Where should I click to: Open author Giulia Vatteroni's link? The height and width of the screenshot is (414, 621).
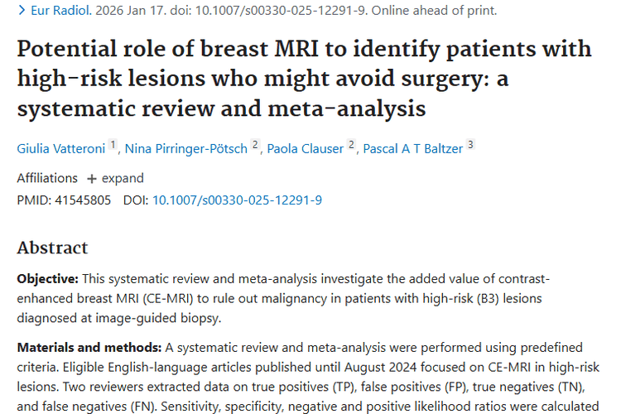click(62, 148)
